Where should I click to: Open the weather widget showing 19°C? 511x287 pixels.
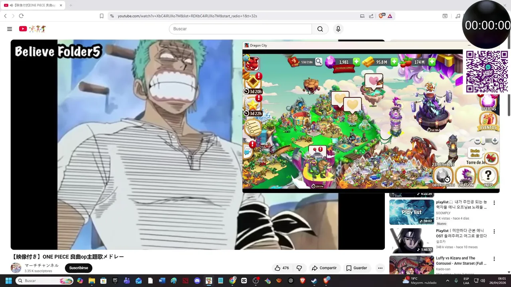pos(419,281)
